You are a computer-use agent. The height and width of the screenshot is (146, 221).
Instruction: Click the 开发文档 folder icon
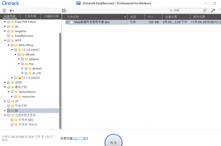(x=13, y=106)
